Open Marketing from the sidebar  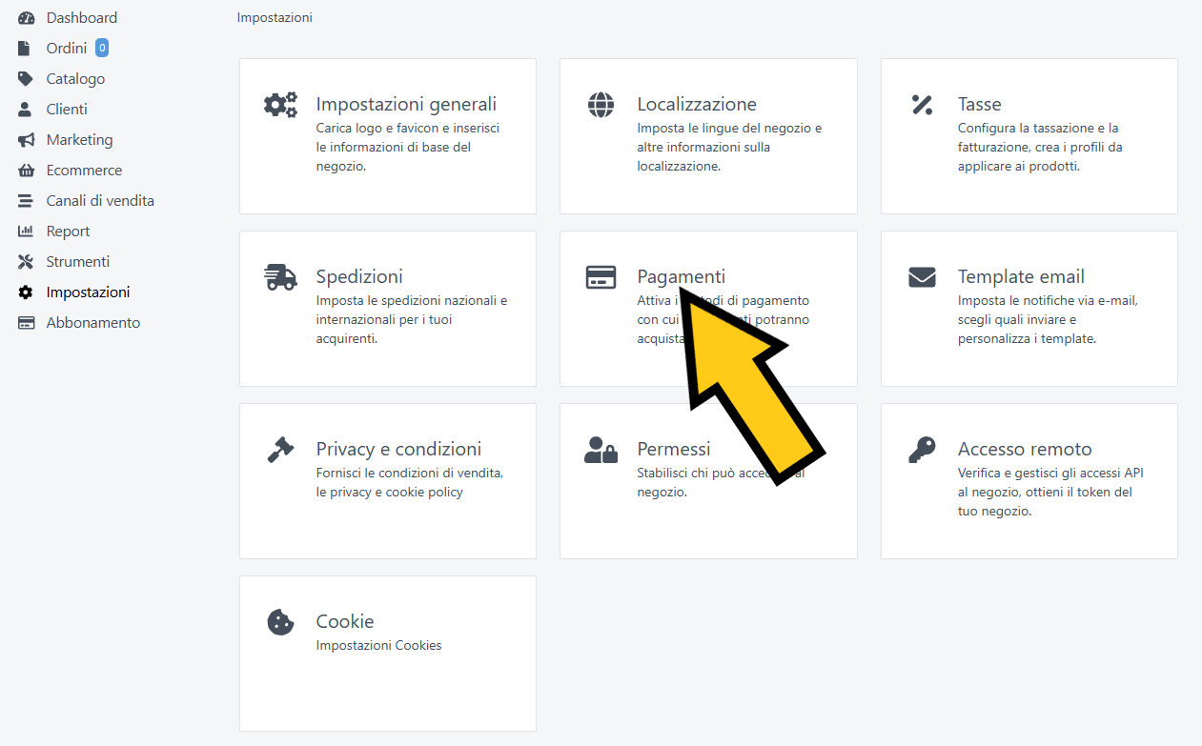tap(79, 140)
